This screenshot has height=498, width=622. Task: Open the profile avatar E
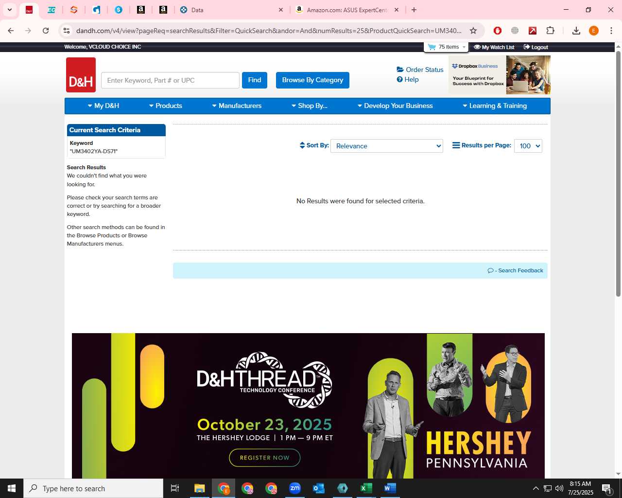pyautogui.click(x=594, y=31)
